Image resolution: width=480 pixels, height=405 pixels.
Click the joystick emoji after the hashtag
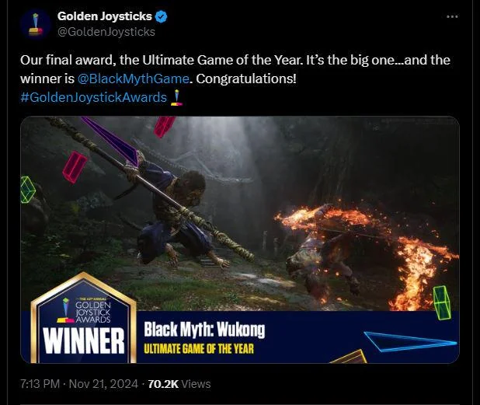pos(176,97)
